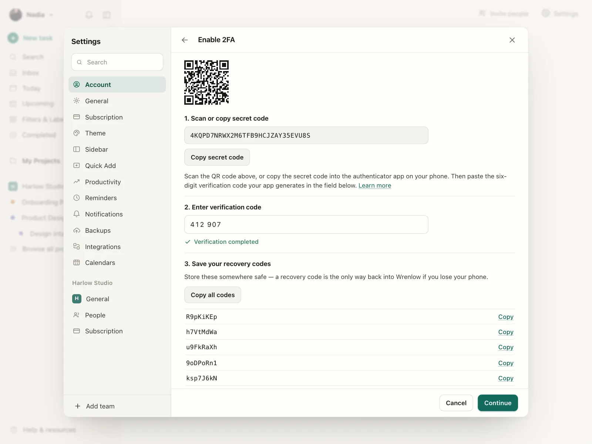Switch to Quick Add settings
This screenshot has width=592, height=444.
(x=117, y=165)
